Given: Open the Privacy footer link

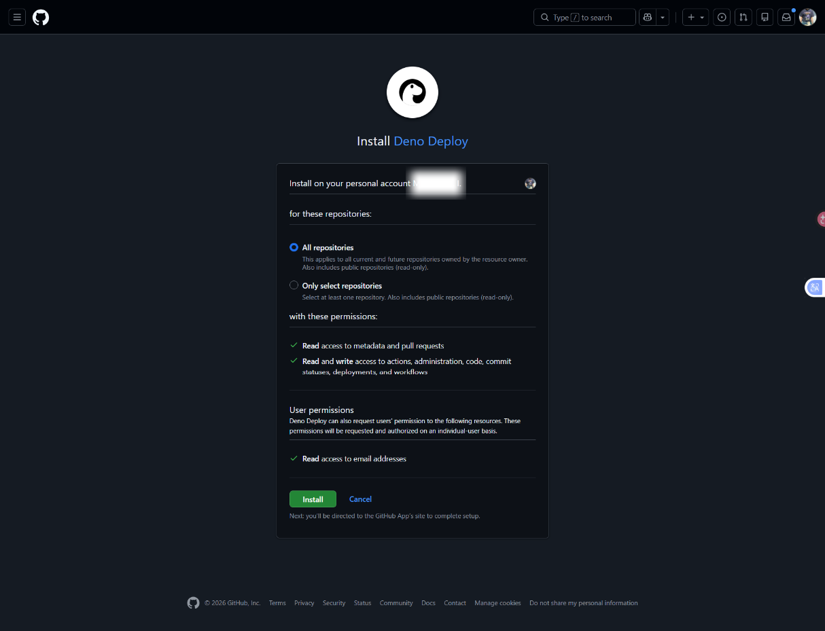Looking at the screenshot, I should (x=304, y=603).
